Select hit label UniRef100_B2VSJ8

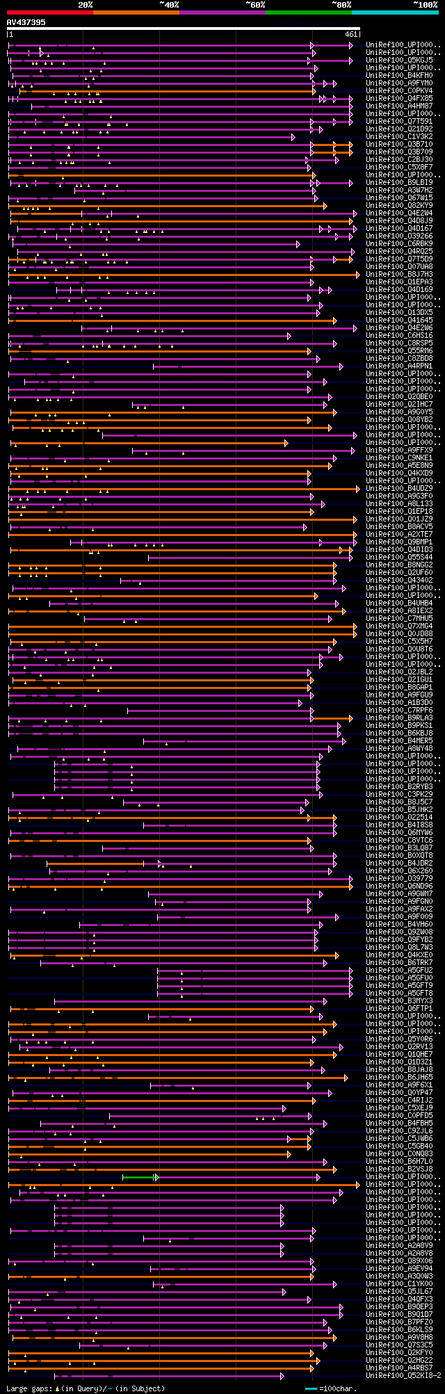pos(400,1169)
